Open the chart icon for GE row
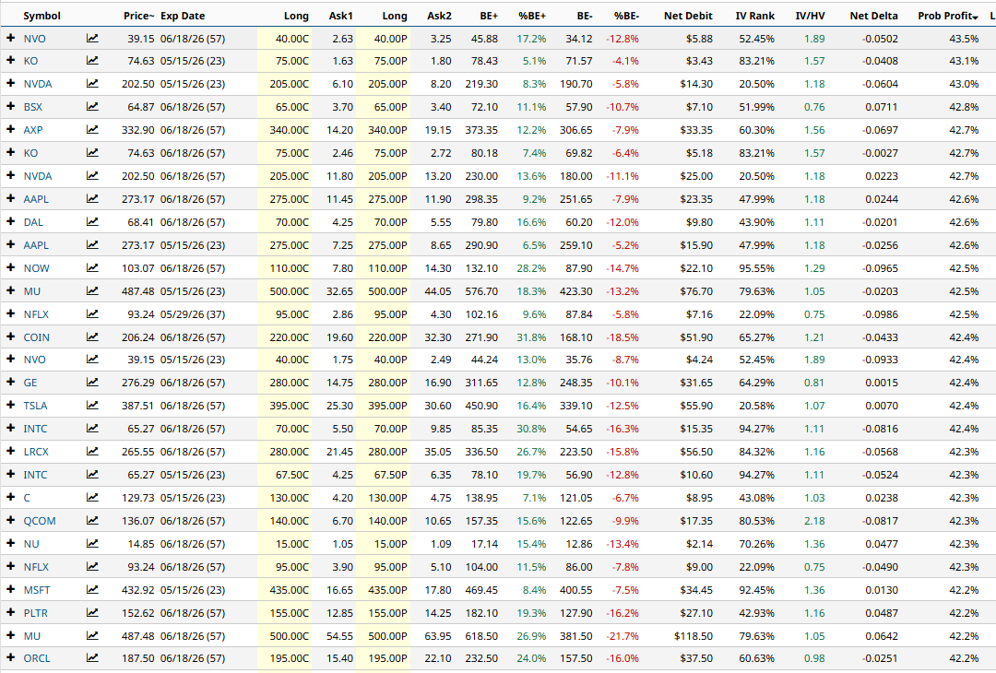Screen dimensions: 996x673 tap(92, 383)
